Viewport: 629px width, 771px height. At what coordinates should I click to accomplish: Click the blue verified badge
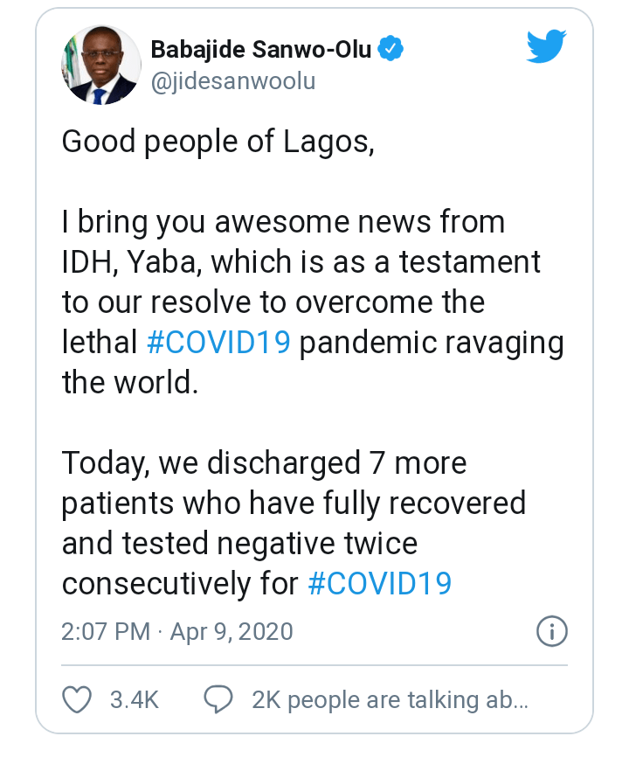point(391,49)
